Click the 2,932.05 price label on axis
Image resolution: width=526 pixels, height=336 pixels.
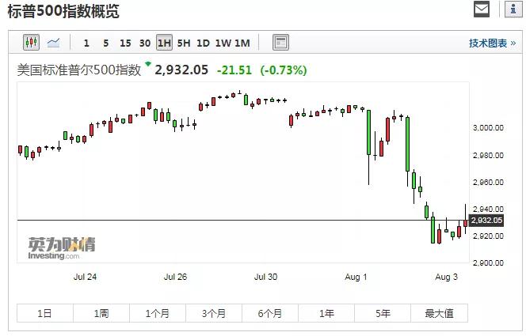(486, 220)
